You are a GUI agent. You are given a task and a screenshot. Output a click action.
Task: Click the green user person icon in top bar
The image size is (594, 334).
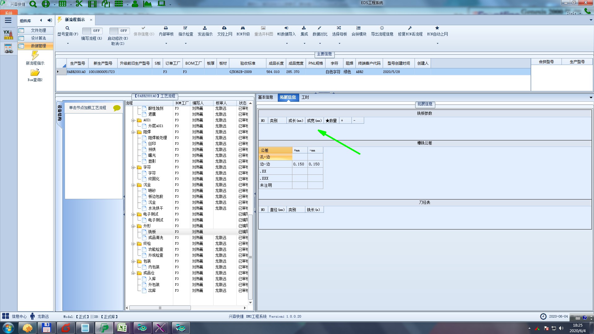[x=135, y=4]
